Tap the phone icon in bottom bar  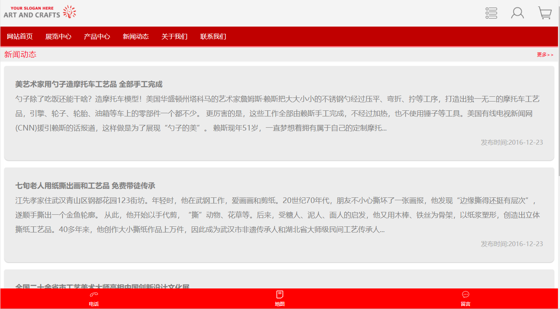(94, 294)
